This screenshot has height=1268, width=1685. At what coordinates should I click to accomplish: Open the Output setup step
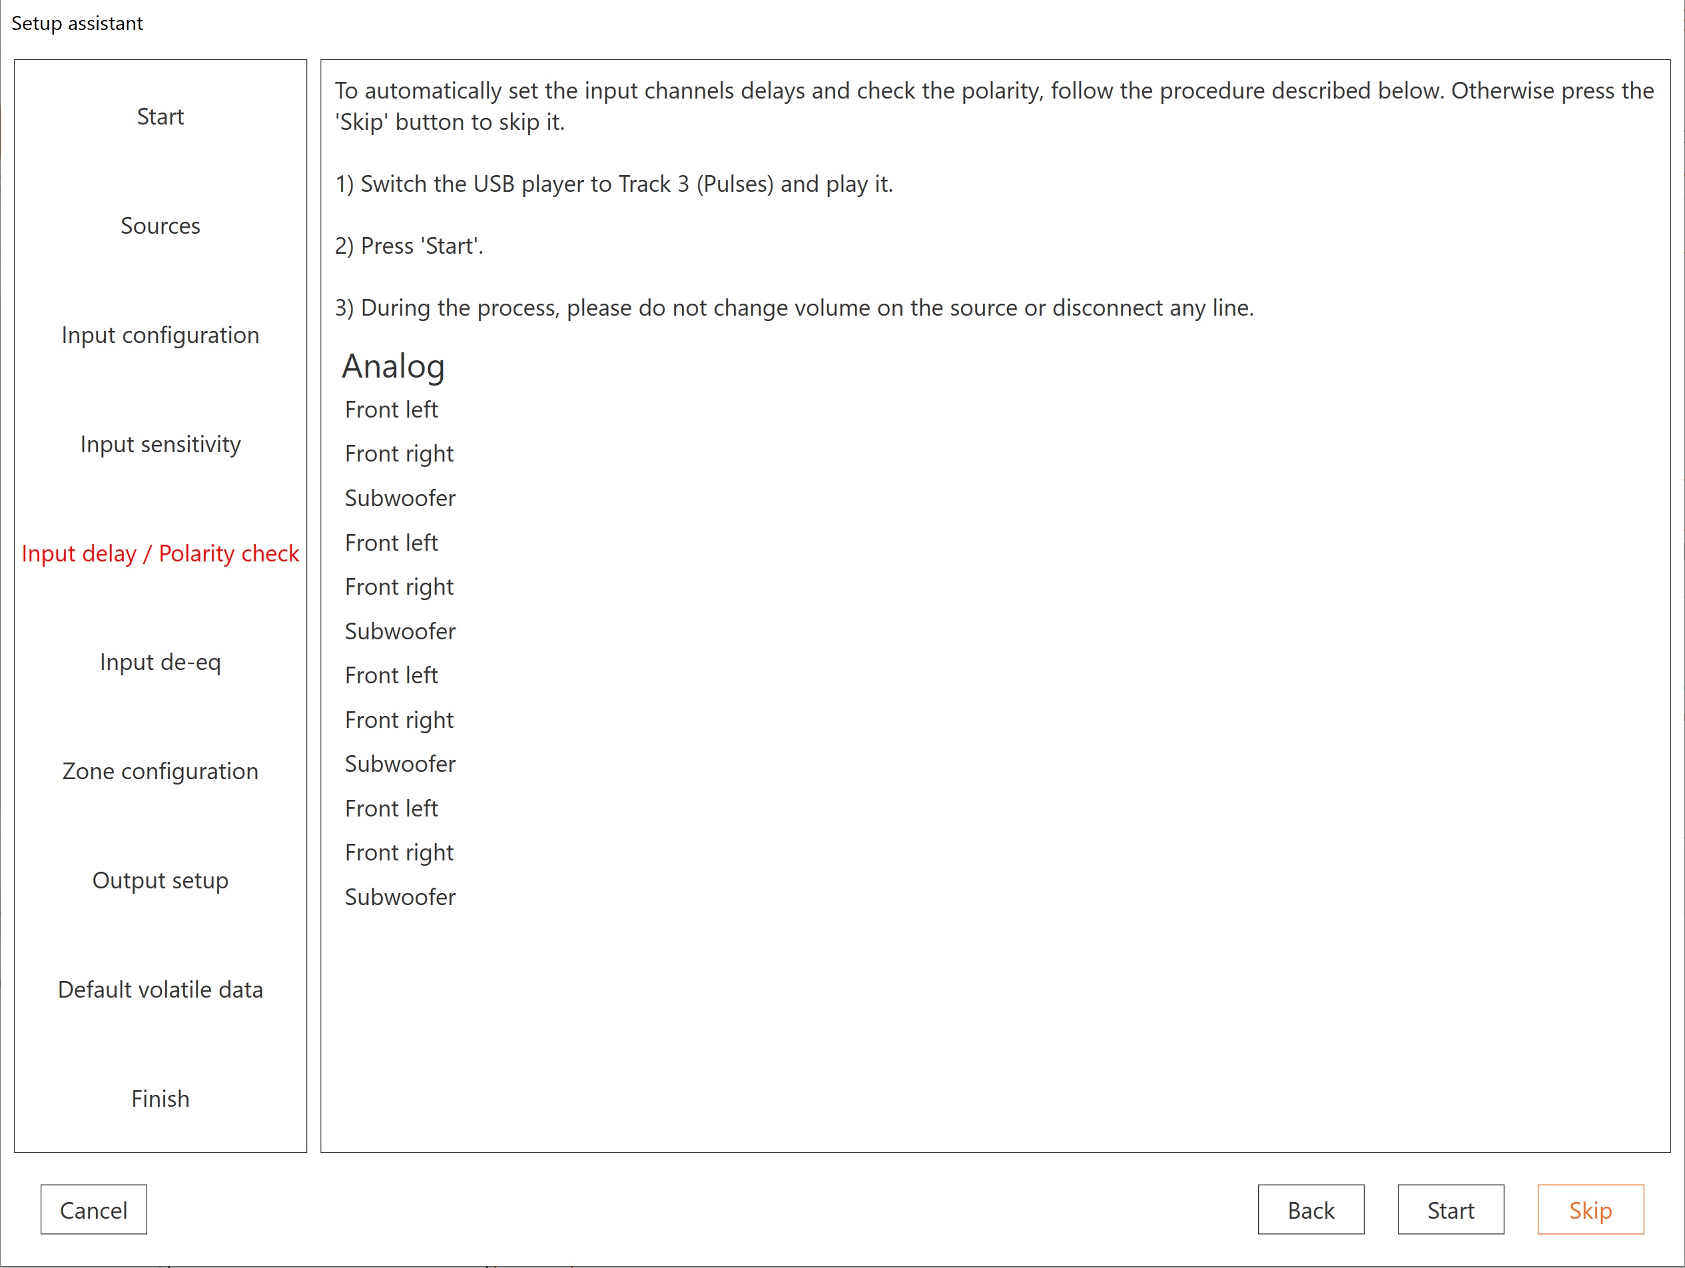[x=160, y=880]
